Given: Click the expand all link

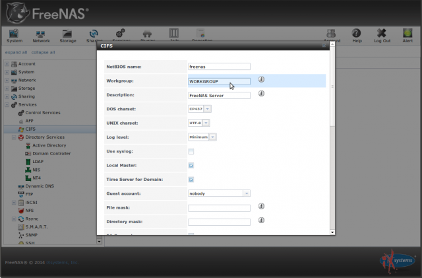Looking at the screenshot, I should 16,52.
